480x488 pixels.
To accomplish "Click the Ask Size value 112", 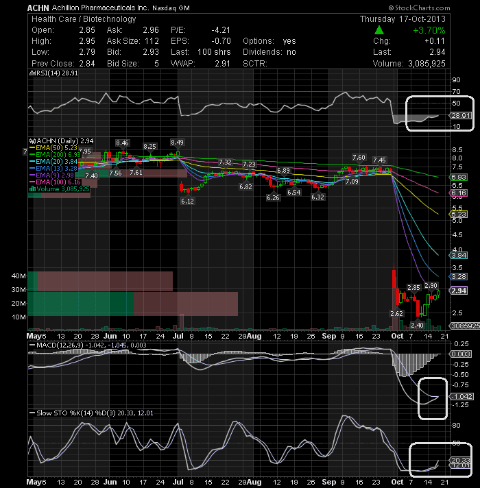I will (152, 41).
